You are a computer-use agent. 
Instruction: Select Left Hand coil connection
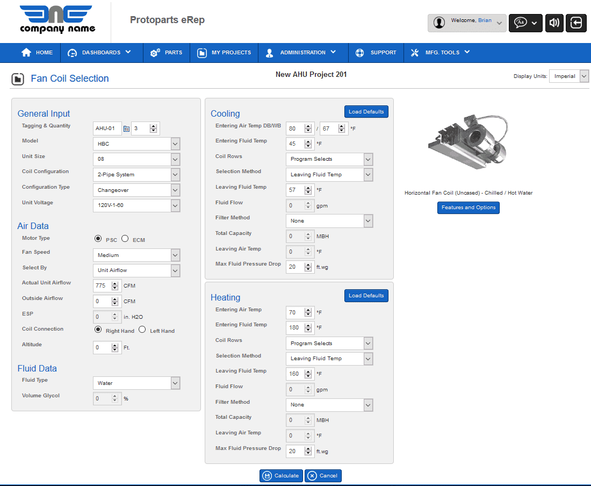tap(142, 330)
